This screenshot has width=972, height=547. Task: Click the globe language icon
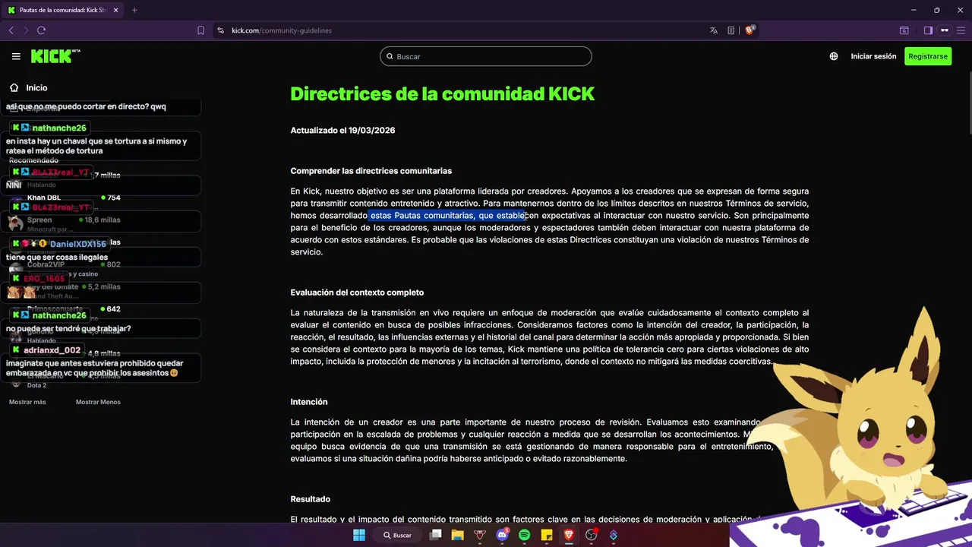[834, 56]
